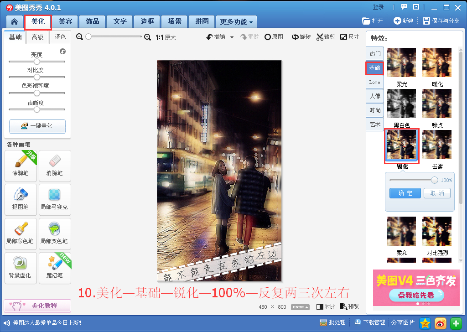Image resolution: width=467 pixels, height=332 pixels.
Task: Open the 撤销 undo history dropdown arrow
Action: 232,37
